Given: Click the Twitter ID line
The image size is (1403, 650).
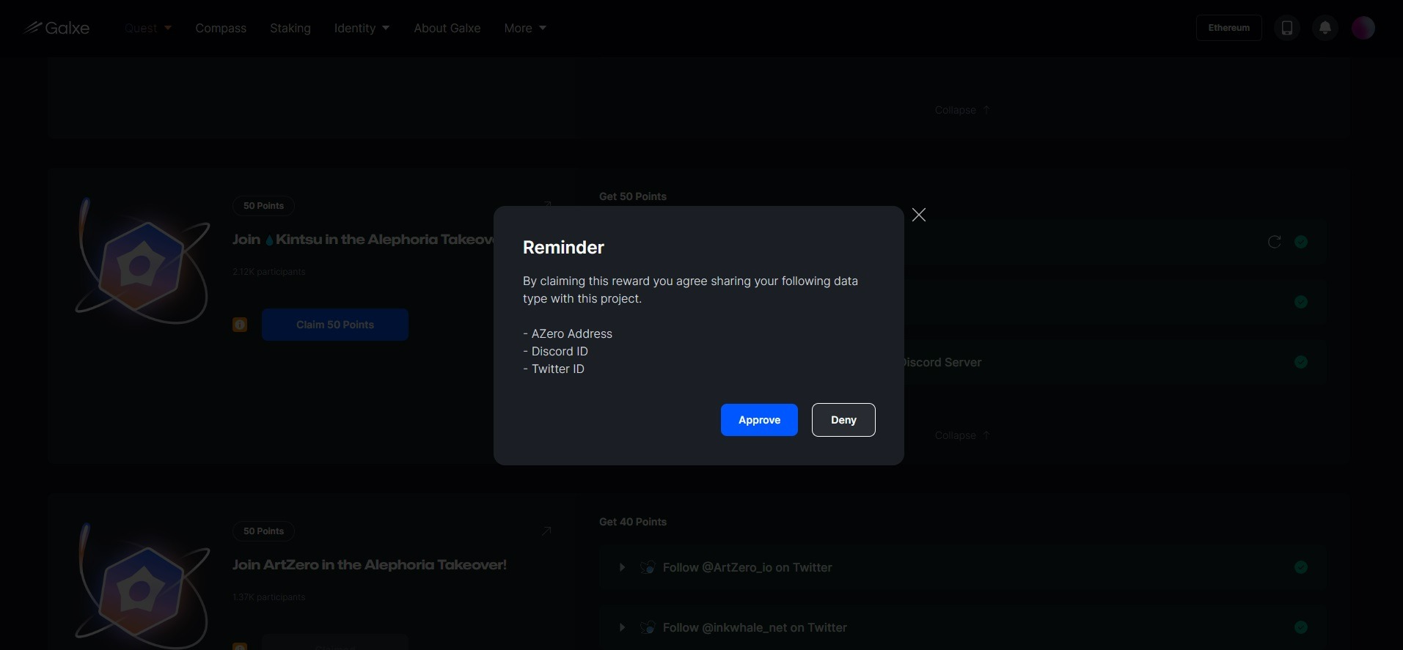Looking at the screenshot, I should point(554,369).
